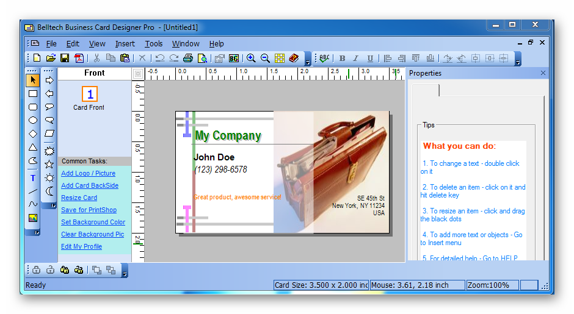Select the Ellipse shape tool
Screen dimensions: 574x314
pyautogui.click(x=33, y=120)
